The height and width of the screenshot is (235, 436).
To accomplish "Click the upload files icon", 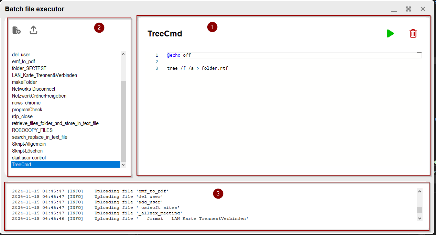I will tap(33, 30).
